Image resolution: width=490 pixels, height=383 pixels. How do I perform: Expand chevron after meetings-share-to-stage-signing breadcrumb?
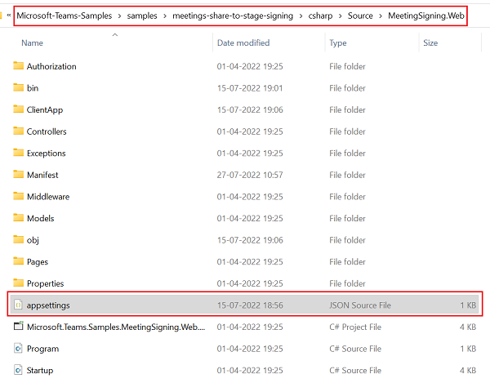pos(301,16)
